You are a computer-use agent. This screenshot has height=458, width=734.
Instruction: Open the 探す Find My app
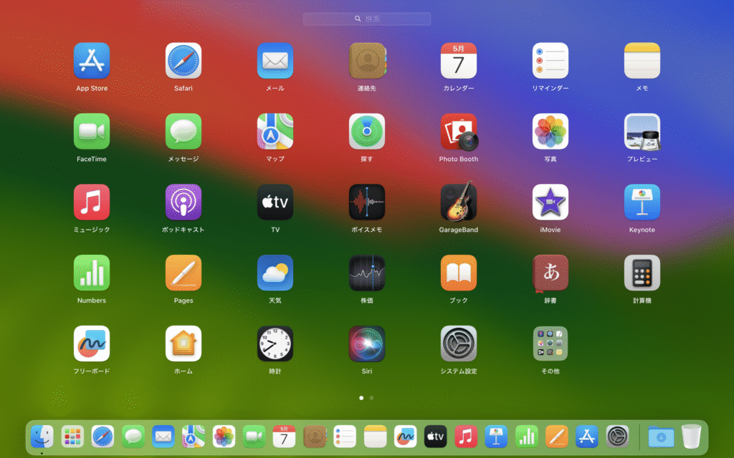tap(367, 132)
